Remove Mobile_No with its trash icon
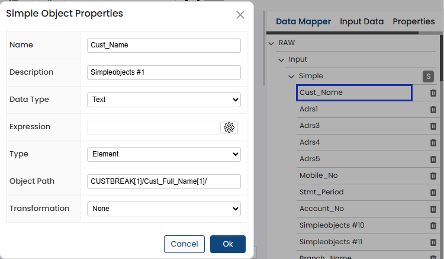444x259 pixels. click(x=433, y=176)
